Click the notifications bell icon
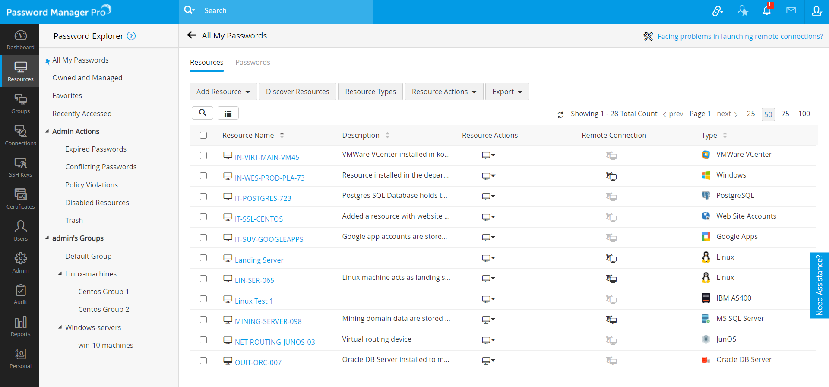The image size is (829, 387). (x=766, y=10)
